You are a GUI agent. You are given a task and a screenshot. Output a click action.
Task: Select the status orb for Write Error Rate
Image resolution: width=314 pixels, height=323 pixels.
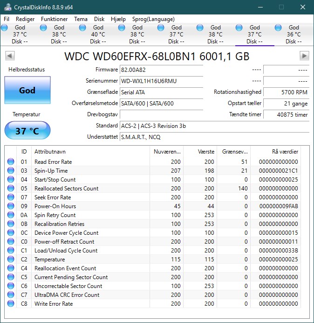(11, 303)
